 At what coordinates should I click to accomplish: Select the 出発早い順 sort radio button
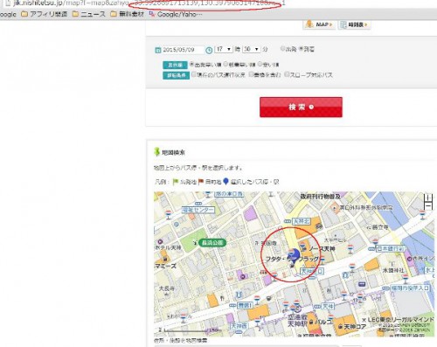pos(192,64)
